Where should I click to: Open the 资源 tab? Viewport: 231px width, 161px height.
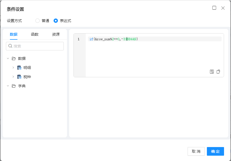click(x=56, y=34)
